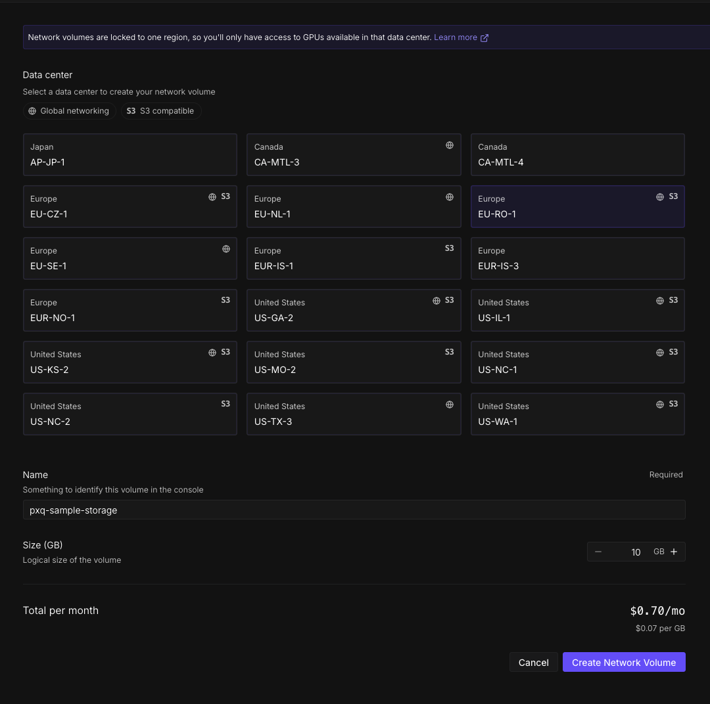Select US-GA-2 data center
Viewport: 710px width, 704px height.
pos(354,311)
